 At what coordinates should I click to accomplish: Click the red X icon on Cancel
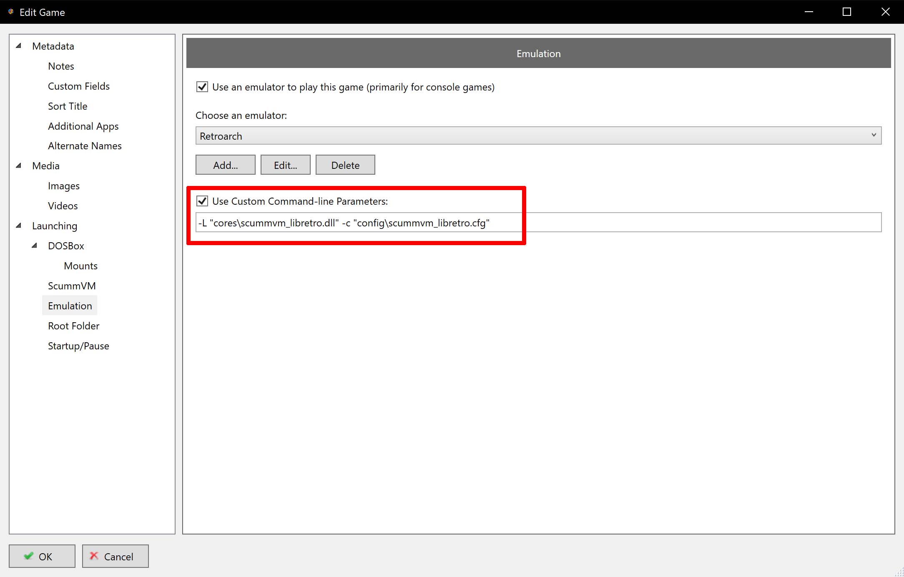pos(94,556)
